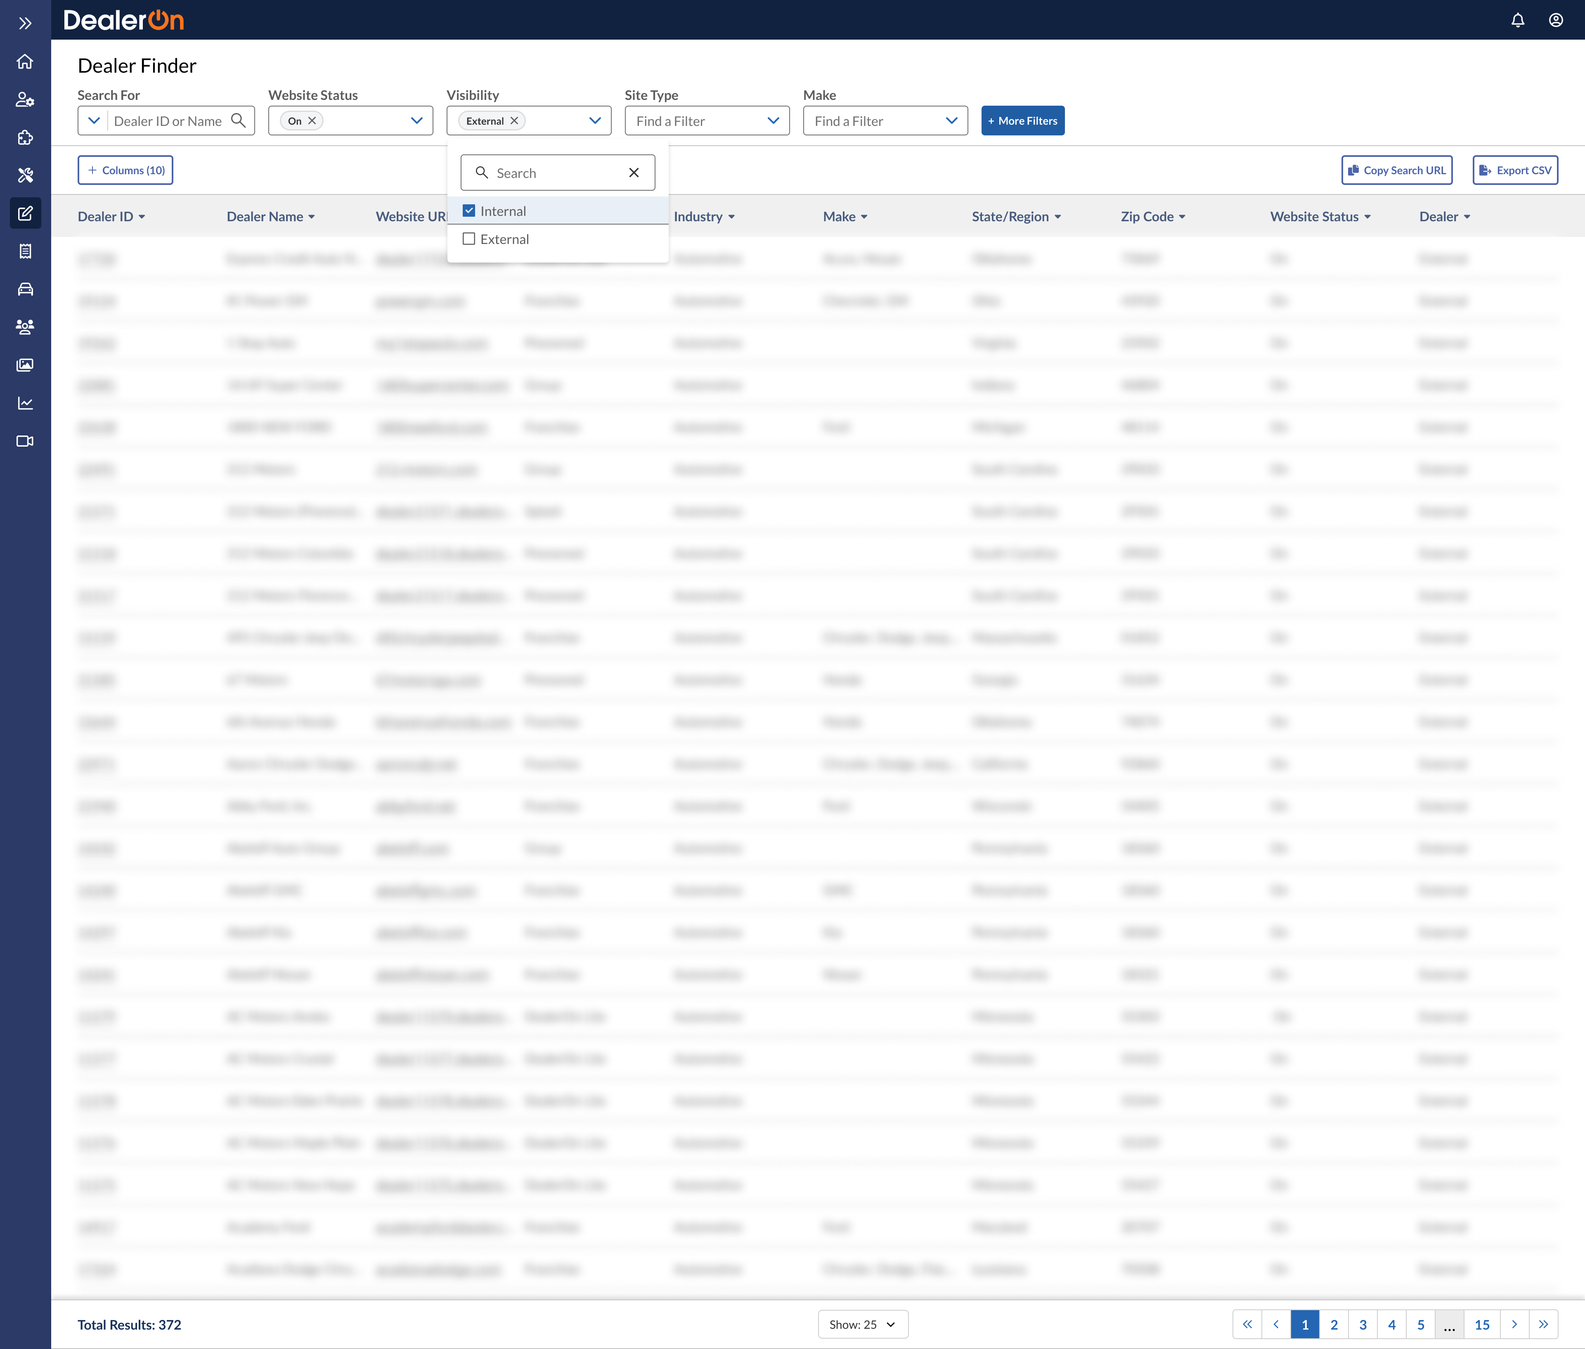
Task: Go to page 4
Action: click(x=1392, y=1325)
